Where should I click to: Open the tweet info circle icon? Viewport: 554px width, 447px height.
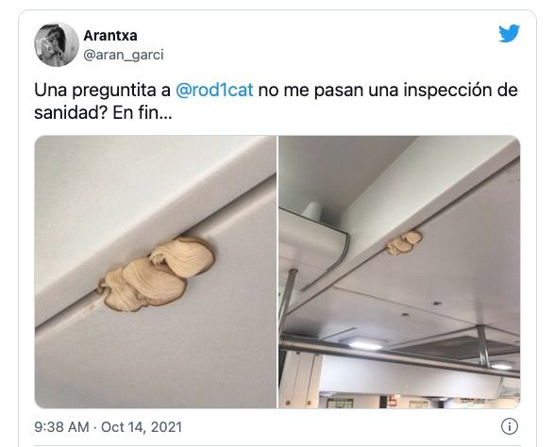click(x=509, y=426)
